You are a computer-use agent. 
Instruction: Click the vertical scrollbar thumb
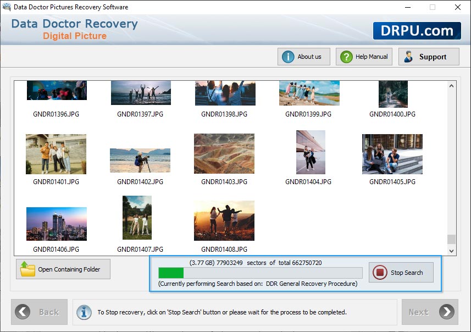(451, 239)
